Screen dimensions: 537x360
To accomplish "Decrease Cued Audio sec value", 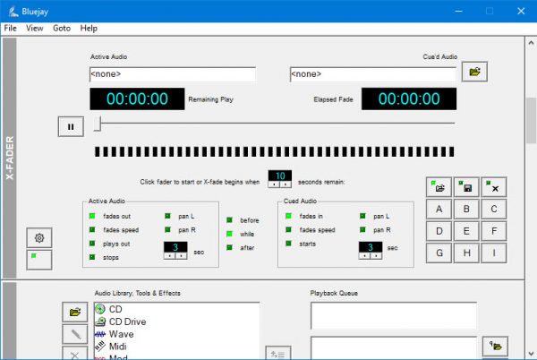I will (x=365, y=256).
